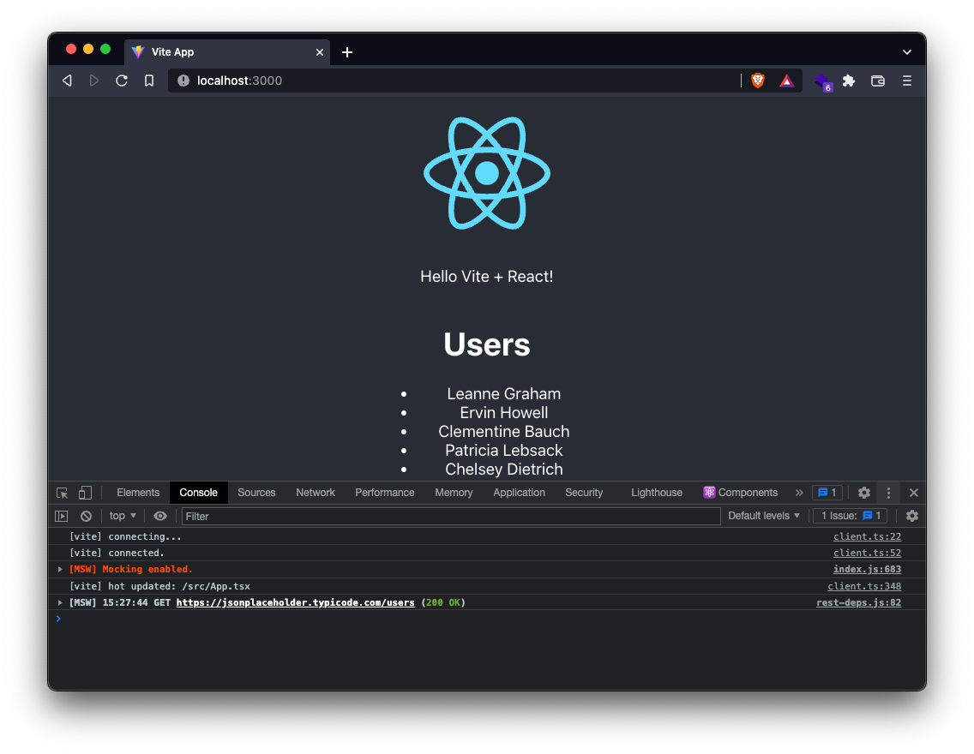The image size is (974, 754).
Task: Show more DevTools tabs via double chevron
Action: coord(799,493)
